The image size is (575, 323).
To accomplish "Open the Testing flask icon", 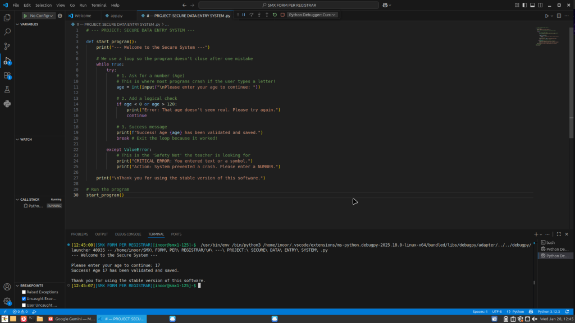I will point(7,89).
